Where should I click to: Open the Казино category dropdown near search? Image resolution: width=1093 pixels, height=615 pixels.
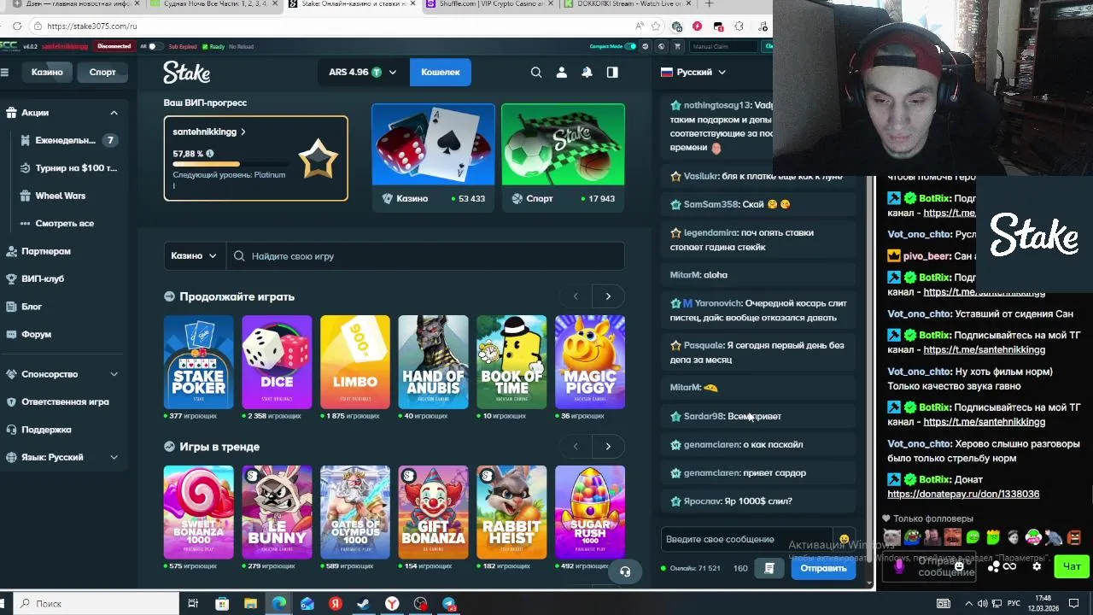tap(194, 256)
